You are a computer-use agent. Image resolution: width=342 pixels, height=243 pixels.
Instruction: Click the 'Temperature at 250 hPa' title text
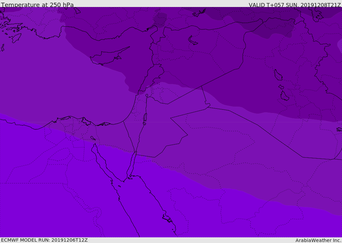tap(37, 5)
